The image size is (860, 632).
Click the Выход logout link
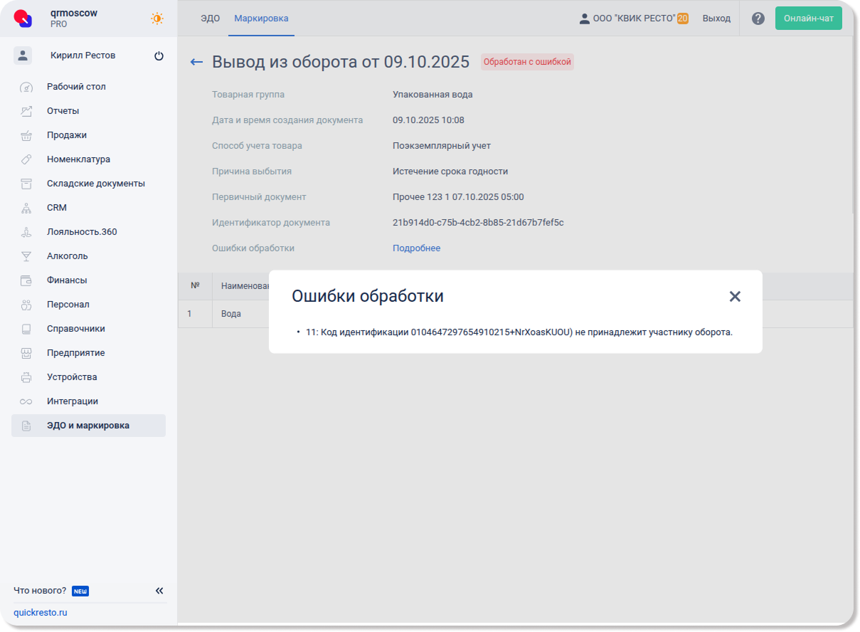tap(716, 19)
